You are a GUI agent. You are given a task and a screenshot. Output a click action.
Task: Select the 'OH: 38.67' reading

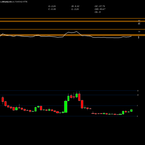click(100, 9)
